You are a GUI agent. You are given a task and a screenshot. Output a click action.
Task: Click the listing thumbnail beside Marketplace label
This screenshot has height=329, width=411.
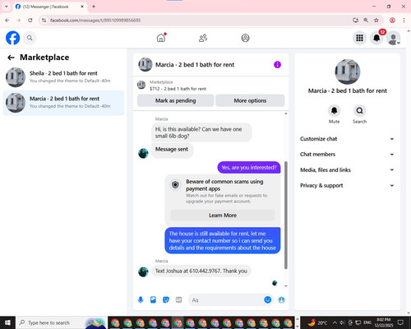pyautogui.click(x=141, y=85)
